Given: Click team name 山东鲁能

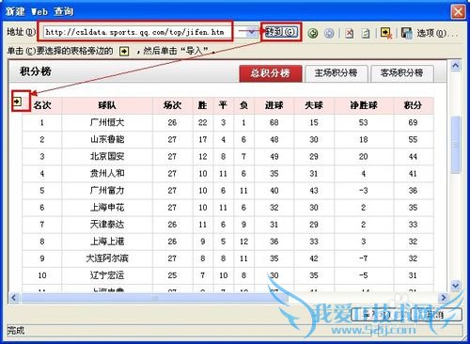Looking at the screenshot, I should point(107,139).
